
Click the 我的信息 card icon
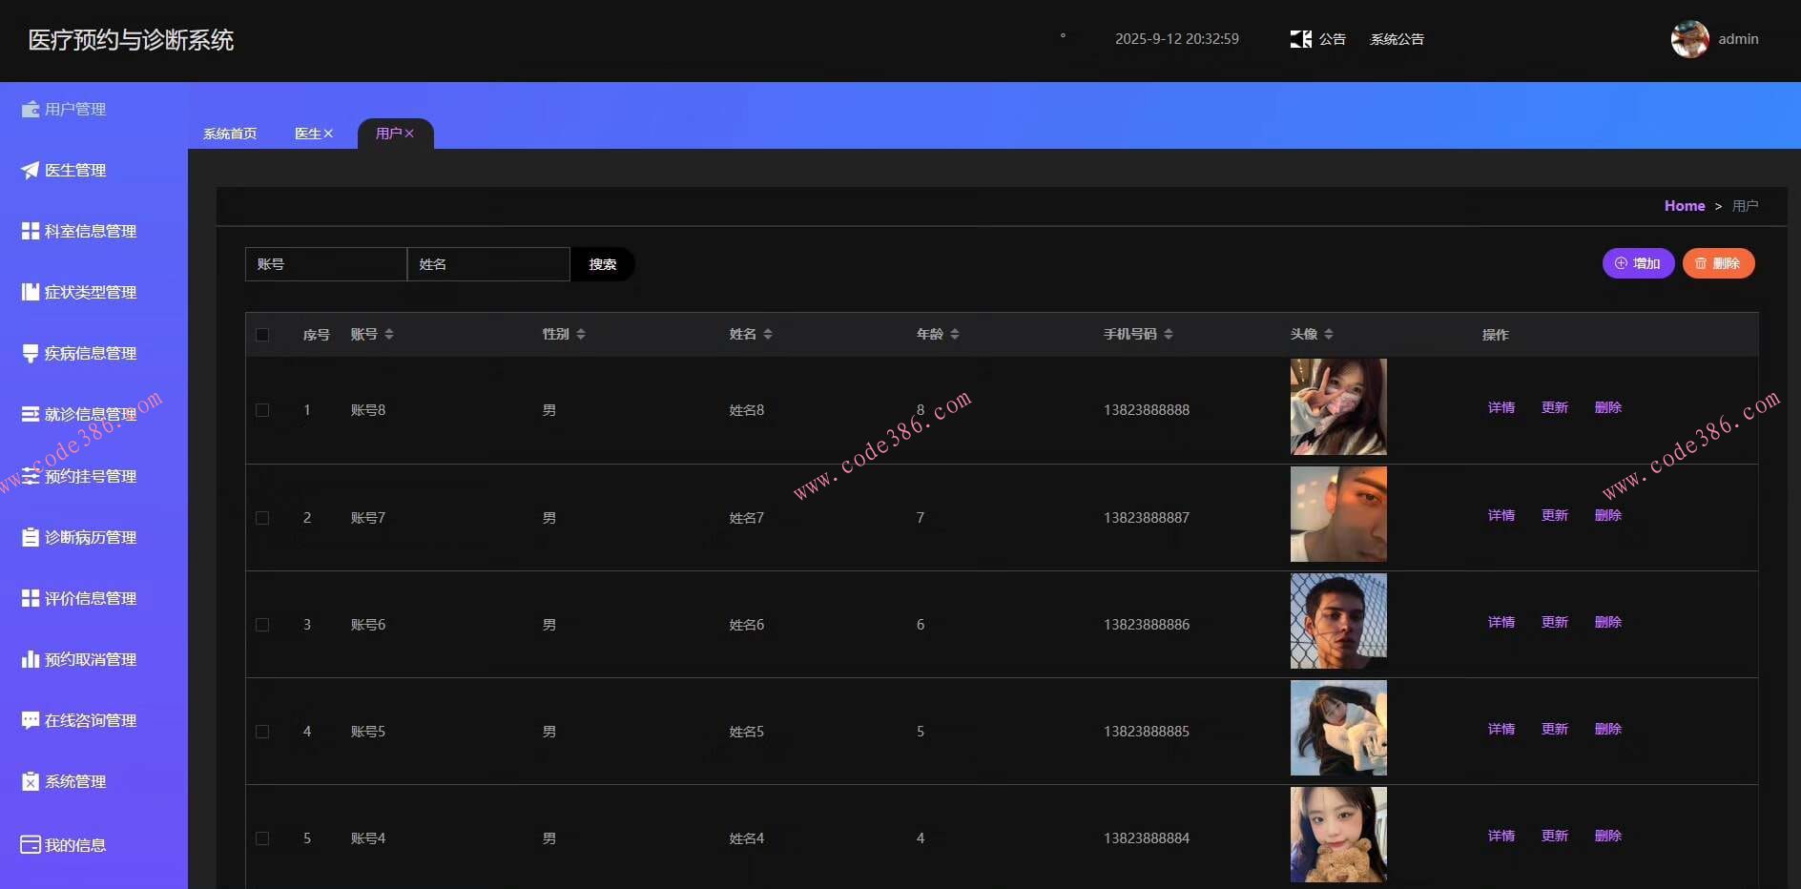point(31,845)
